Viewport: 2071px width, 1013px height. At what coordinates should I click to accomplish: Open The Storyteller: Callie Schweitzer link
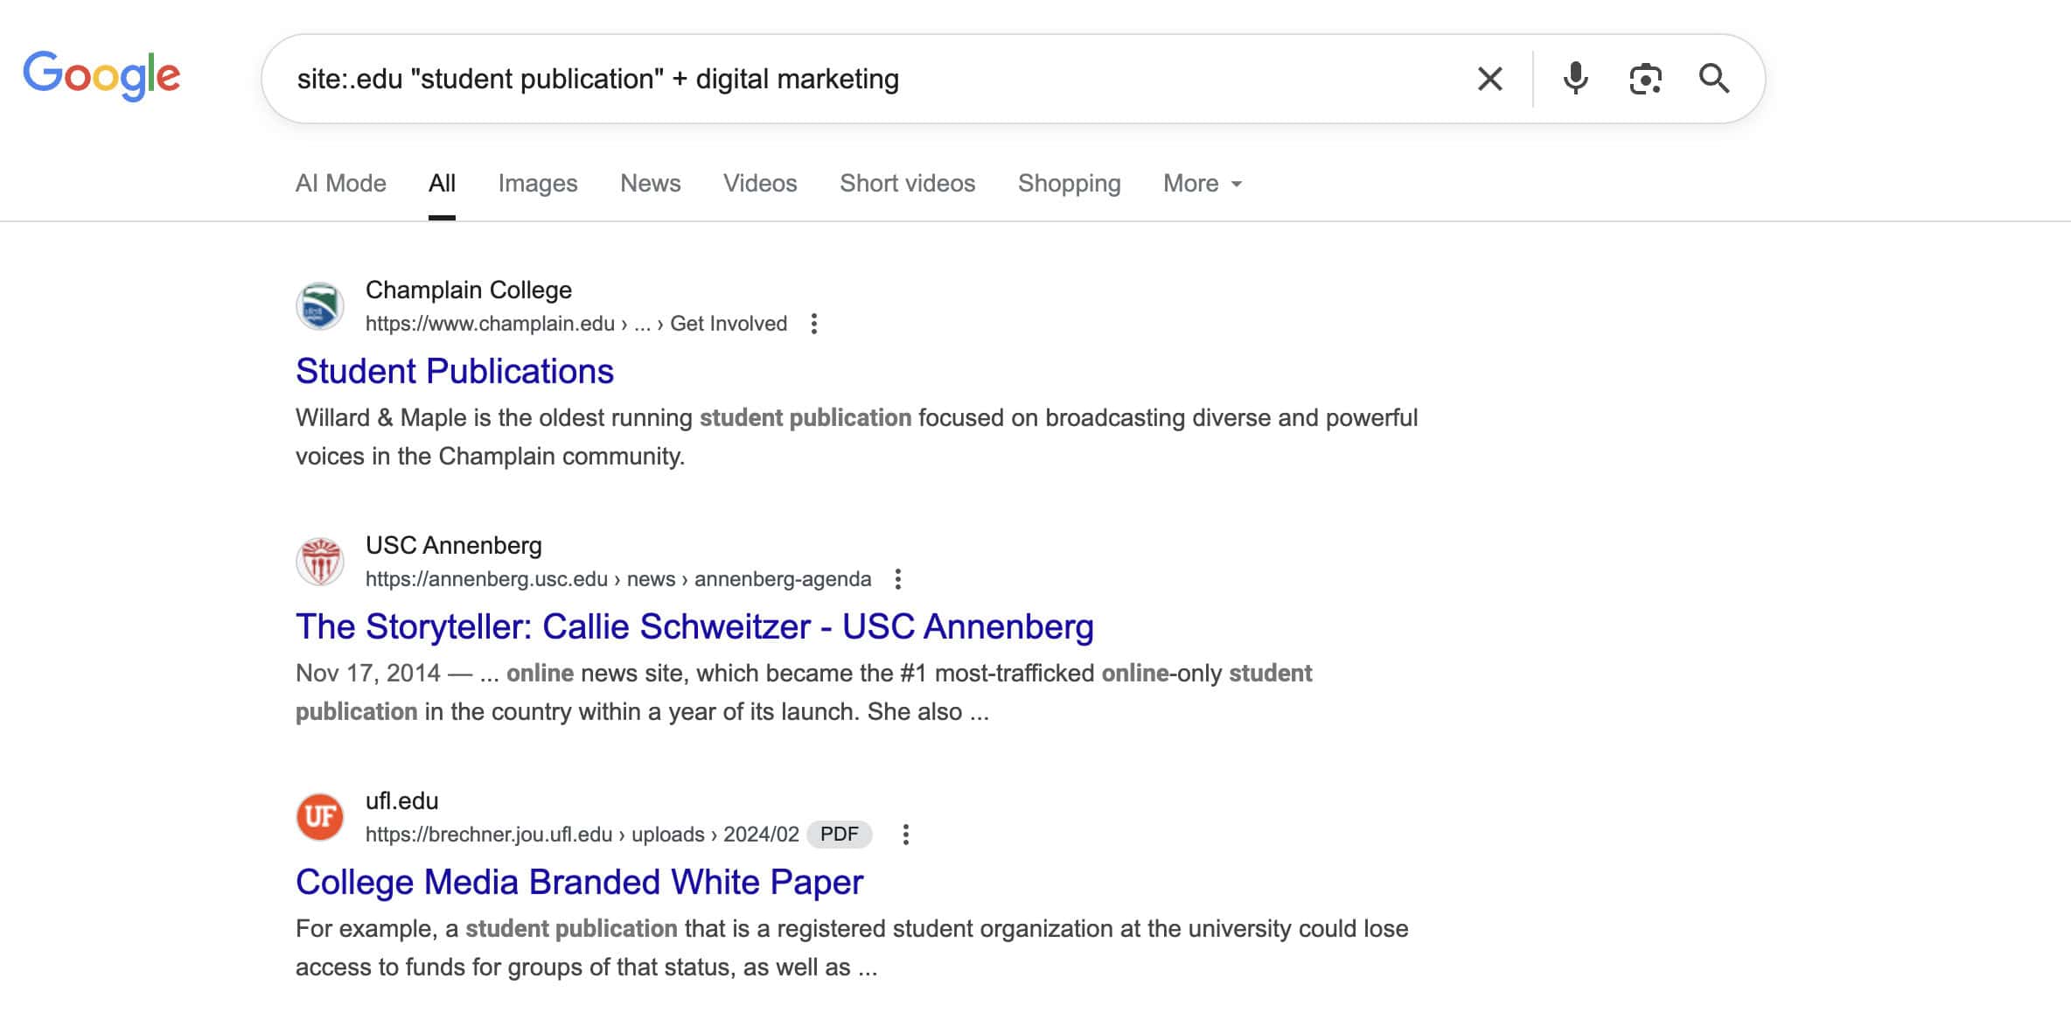694,626
